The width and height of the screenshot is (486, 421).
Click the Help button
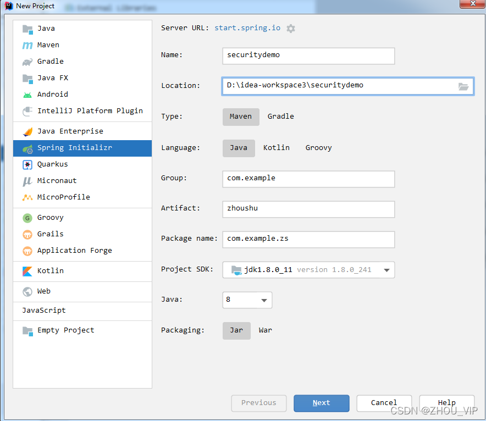point(446,403)
